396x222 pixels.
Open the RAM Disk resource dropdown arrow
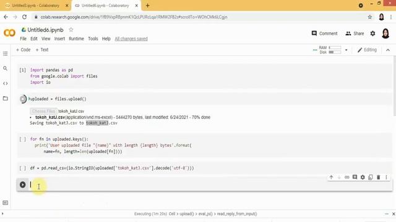[346, 50]
